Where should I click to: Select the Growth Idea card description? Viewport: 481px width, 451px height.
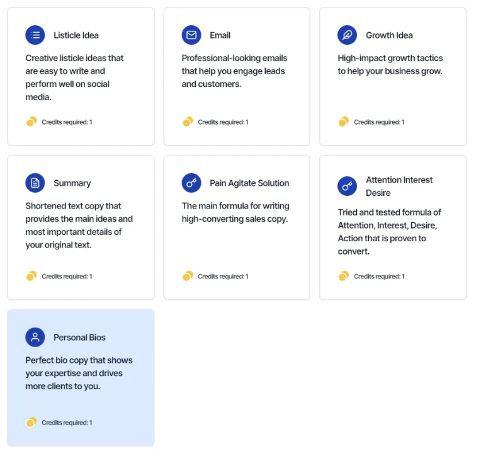(390, 64)
